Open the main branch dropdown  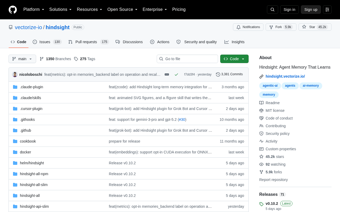[22, 59]
